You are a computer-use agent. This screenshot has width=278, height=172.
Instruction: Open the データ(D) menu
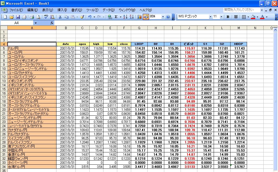click(109, 10)
